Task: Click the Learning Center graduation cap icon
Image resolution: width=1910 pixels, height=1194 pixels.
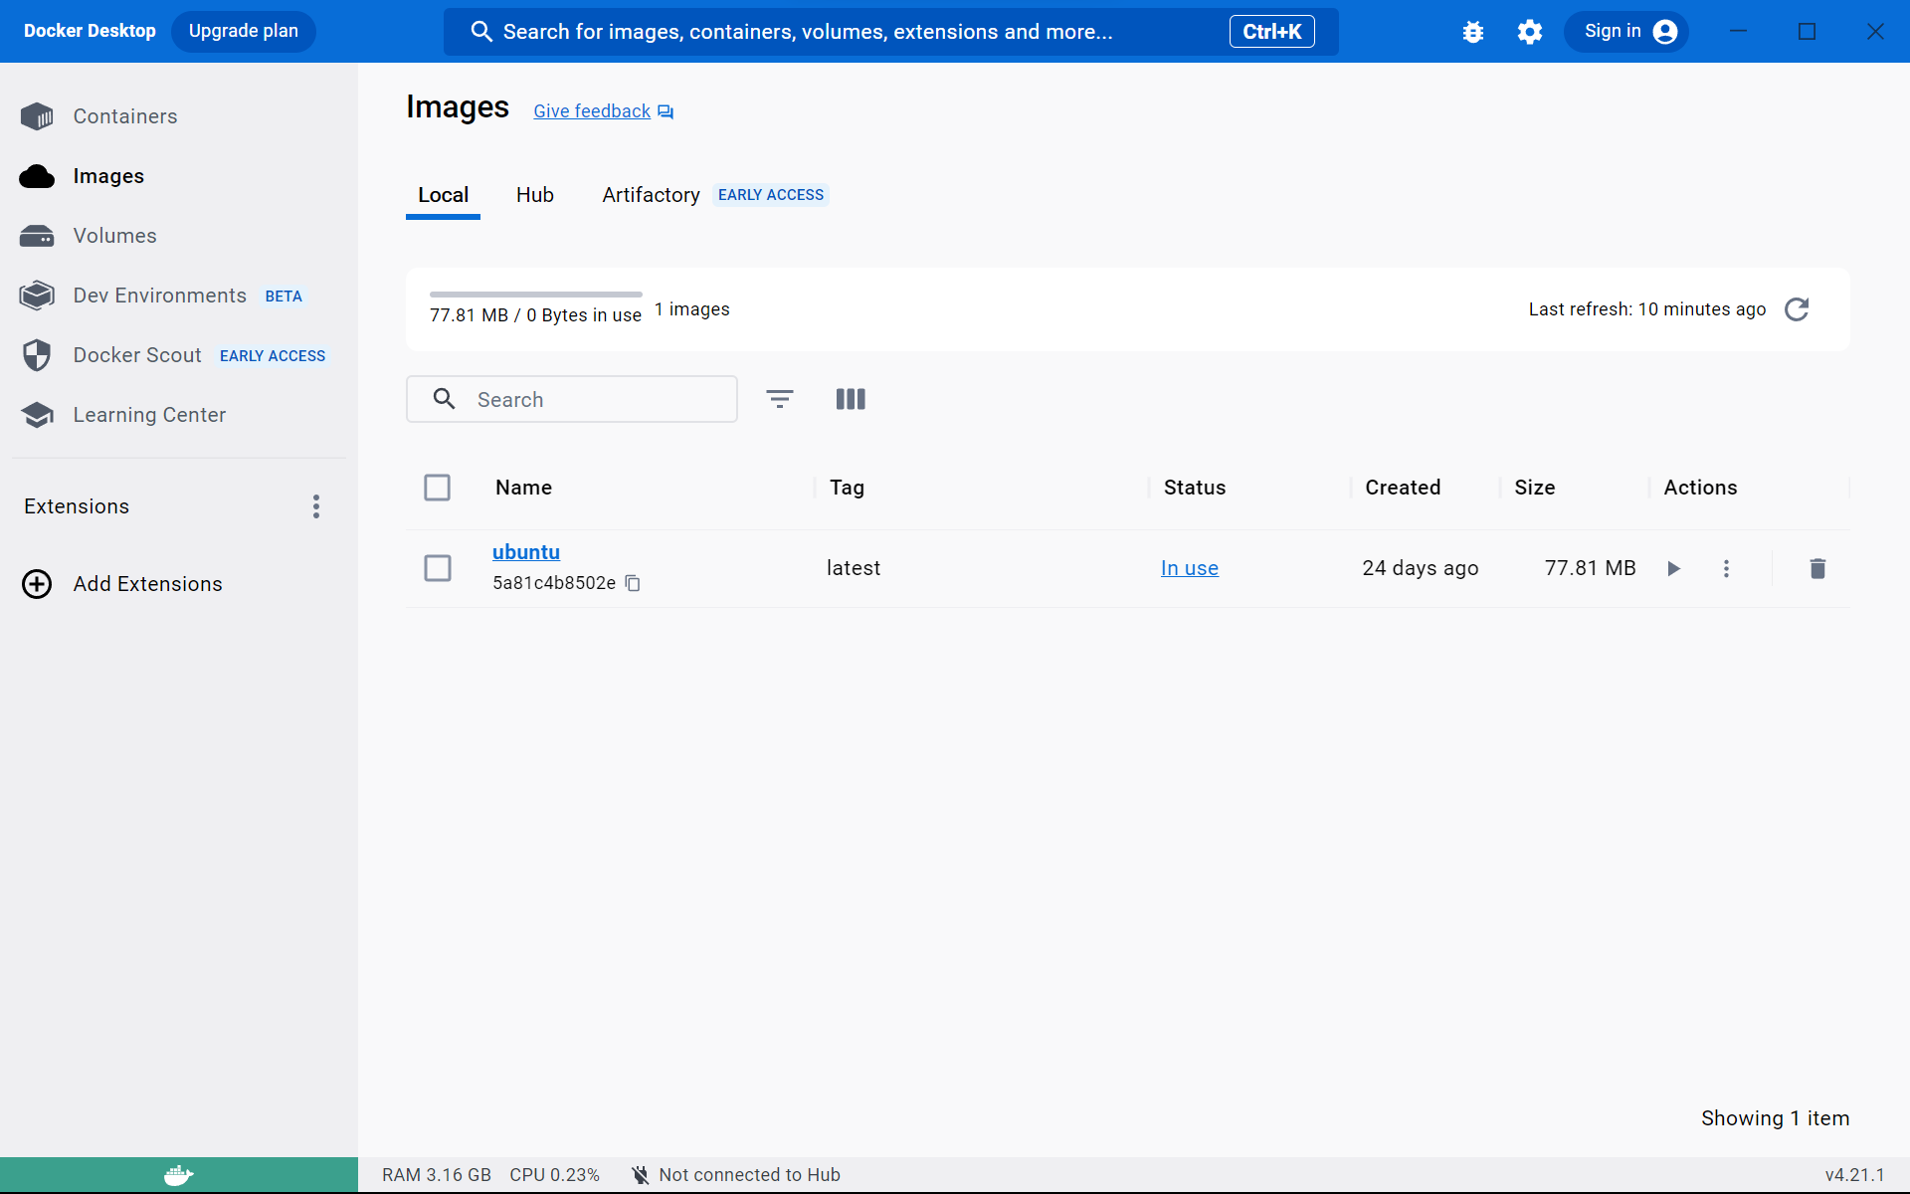Action: 37,415
